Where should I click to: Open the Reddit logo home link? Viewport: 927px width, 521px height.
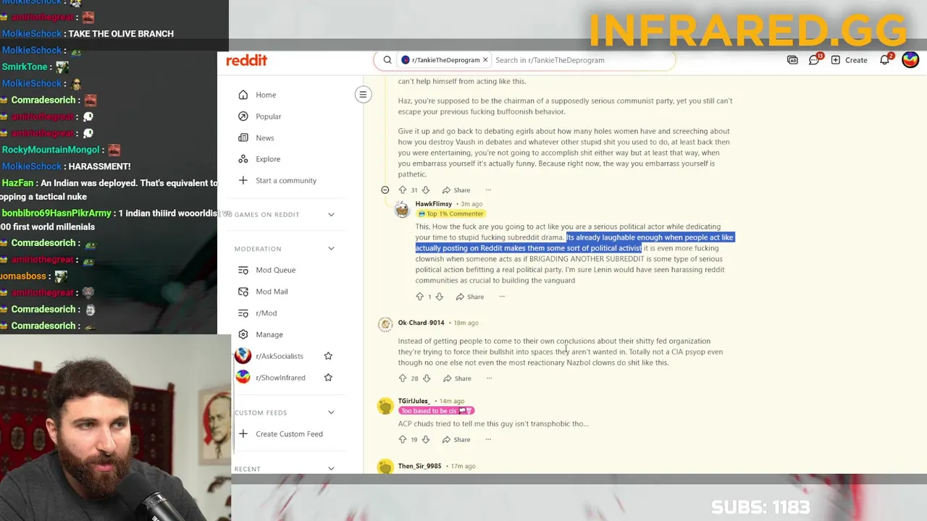point(246,60)
